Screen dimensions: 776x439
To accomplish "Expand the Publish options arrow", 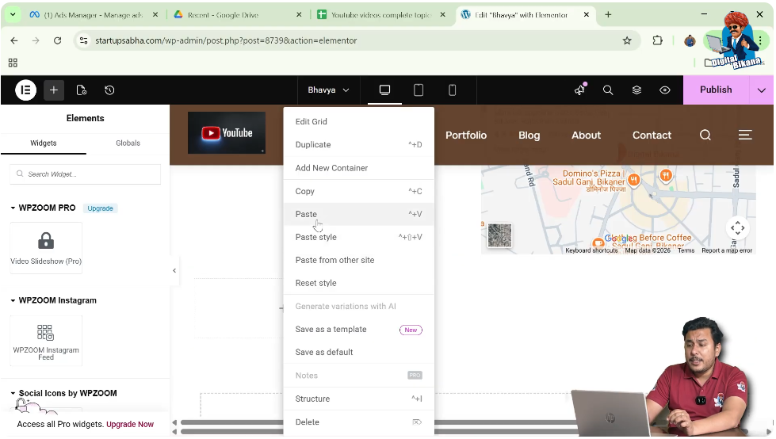I will (762, 90).
